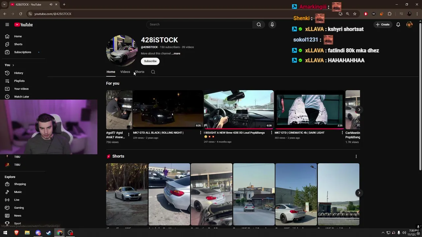Open the YouTube hamburger guide menu
The height and width of the screenshot is (237, 422).
(7, 25)
